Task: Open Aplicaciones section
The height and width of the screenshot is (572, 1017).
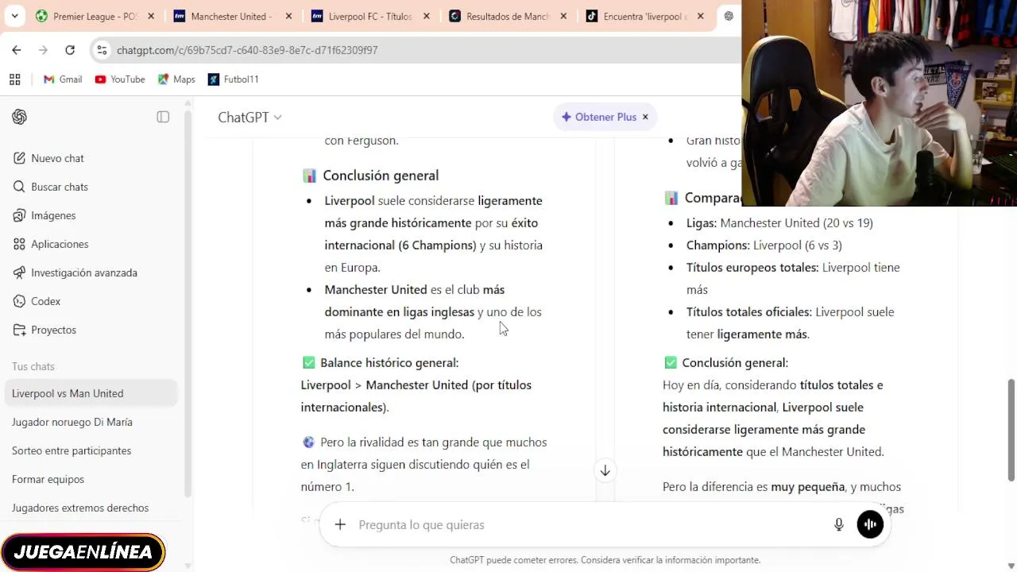Action: pyautogui.click(x=91, y=244)
